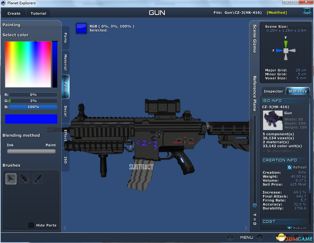Image resolution: width=314 pixels, height=243 pixels.
Task: Open the ISO side tab
Action: (x=66, y=160)
